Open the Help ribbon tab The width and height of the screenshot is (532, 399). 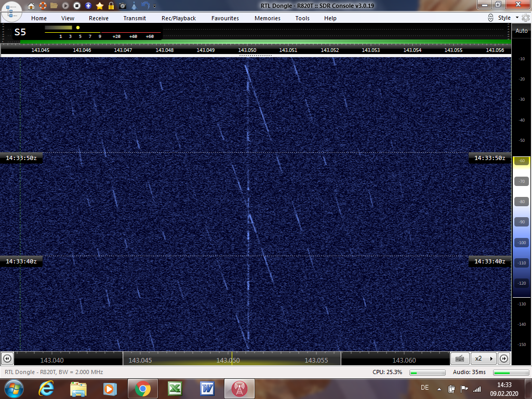click(x=330, y=18)
